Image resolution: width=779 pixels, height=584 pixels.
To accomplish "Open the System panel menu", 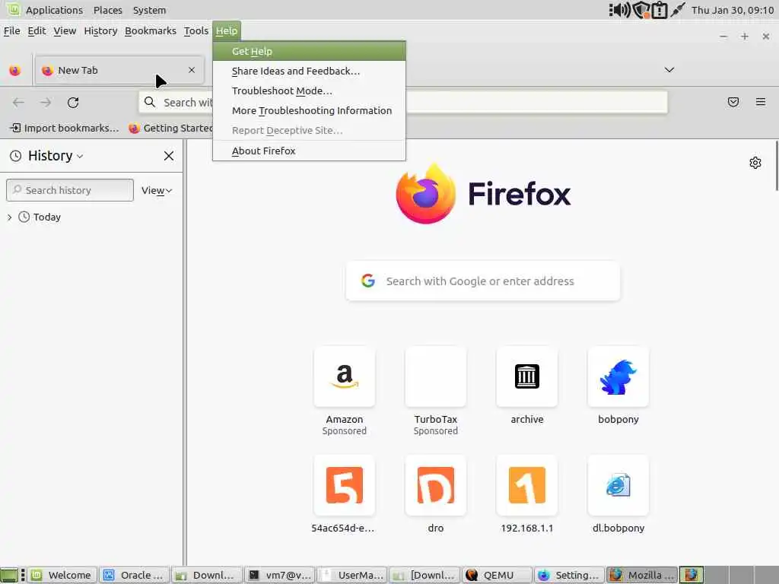I will [x=149, y=10].
